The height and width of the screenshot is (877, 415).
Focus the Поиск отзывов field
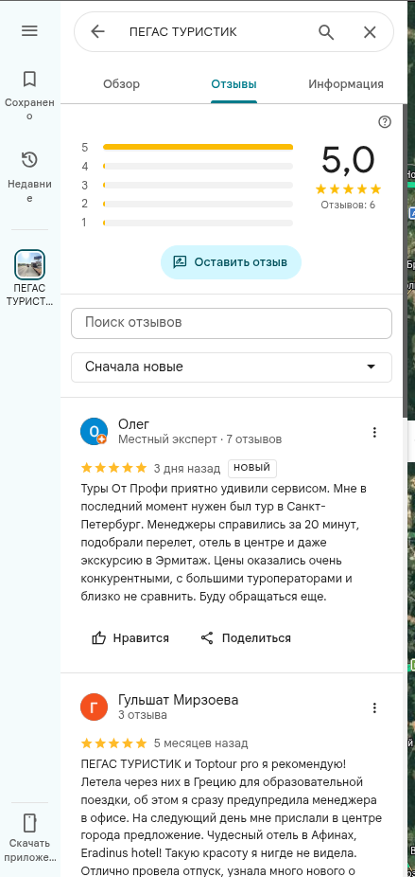tap(232, 323)
